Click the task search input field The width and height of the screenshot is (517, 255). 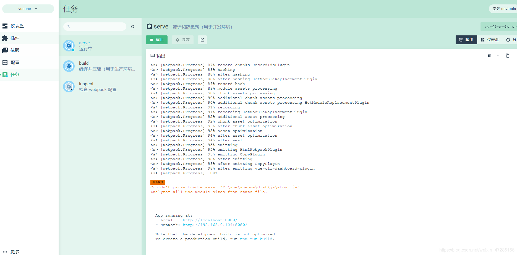[x=95, y=27]
